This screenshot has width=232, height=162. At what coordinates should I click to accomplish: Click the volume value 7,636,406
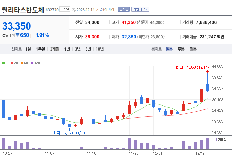coord(206,22)
